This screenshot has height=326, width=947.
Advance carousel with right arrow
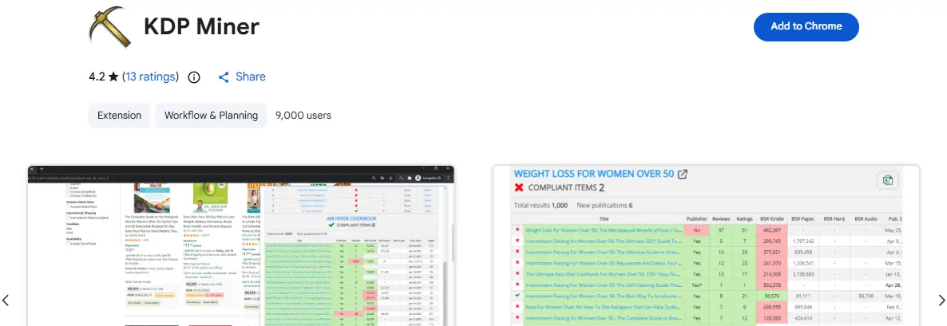coord(940,300)
